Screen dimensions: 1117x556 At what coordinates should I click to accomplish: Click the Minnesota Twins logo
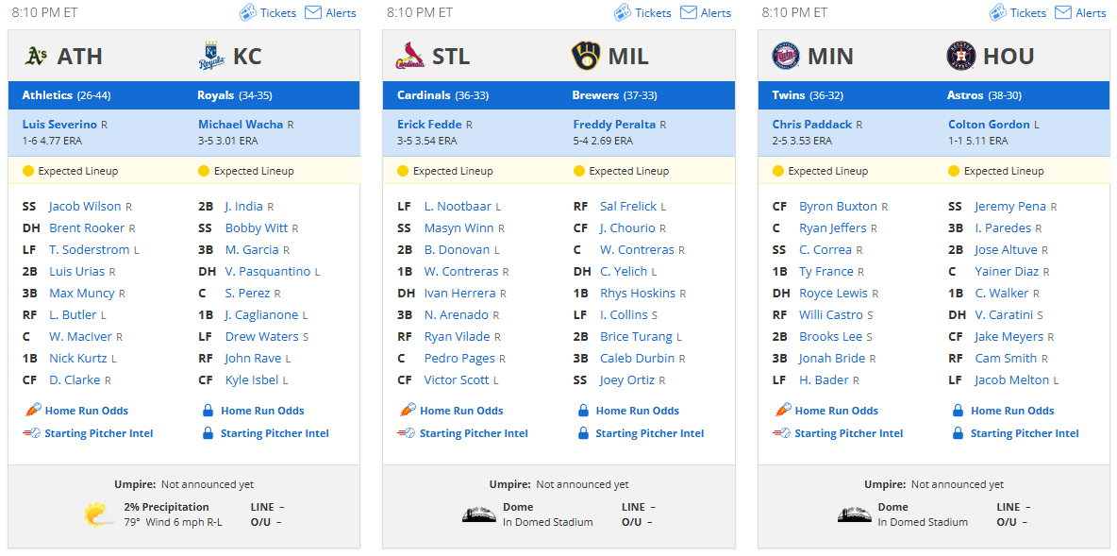(786, 57)
